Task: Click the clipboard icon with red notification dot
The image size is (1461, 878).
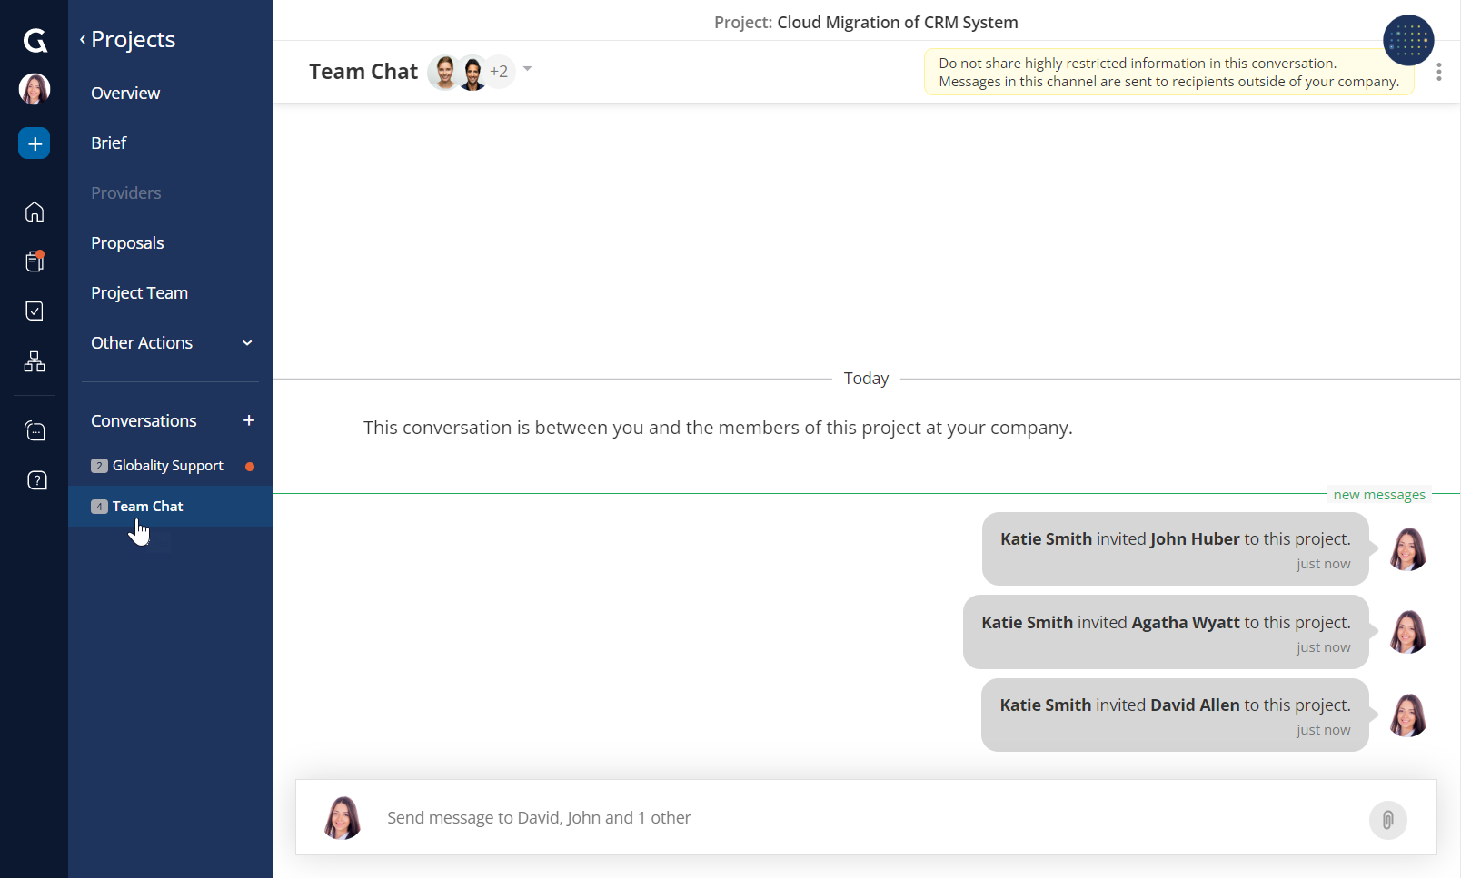Action: tap(34, 261)
